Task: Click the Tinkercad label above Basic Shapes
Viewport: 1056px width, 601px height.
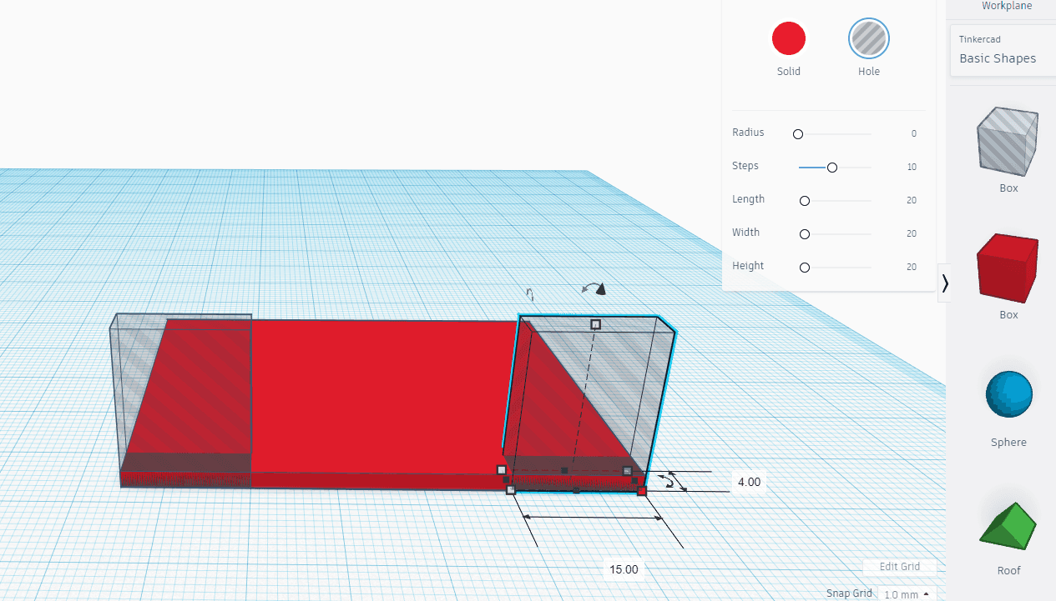Action: (980, 39)
